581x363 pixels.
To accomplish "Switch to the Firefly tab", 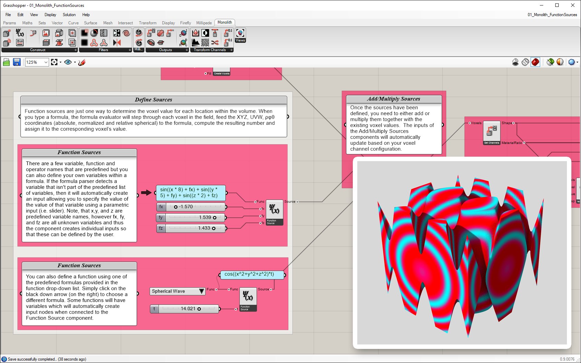I will (x=185, y=23).
